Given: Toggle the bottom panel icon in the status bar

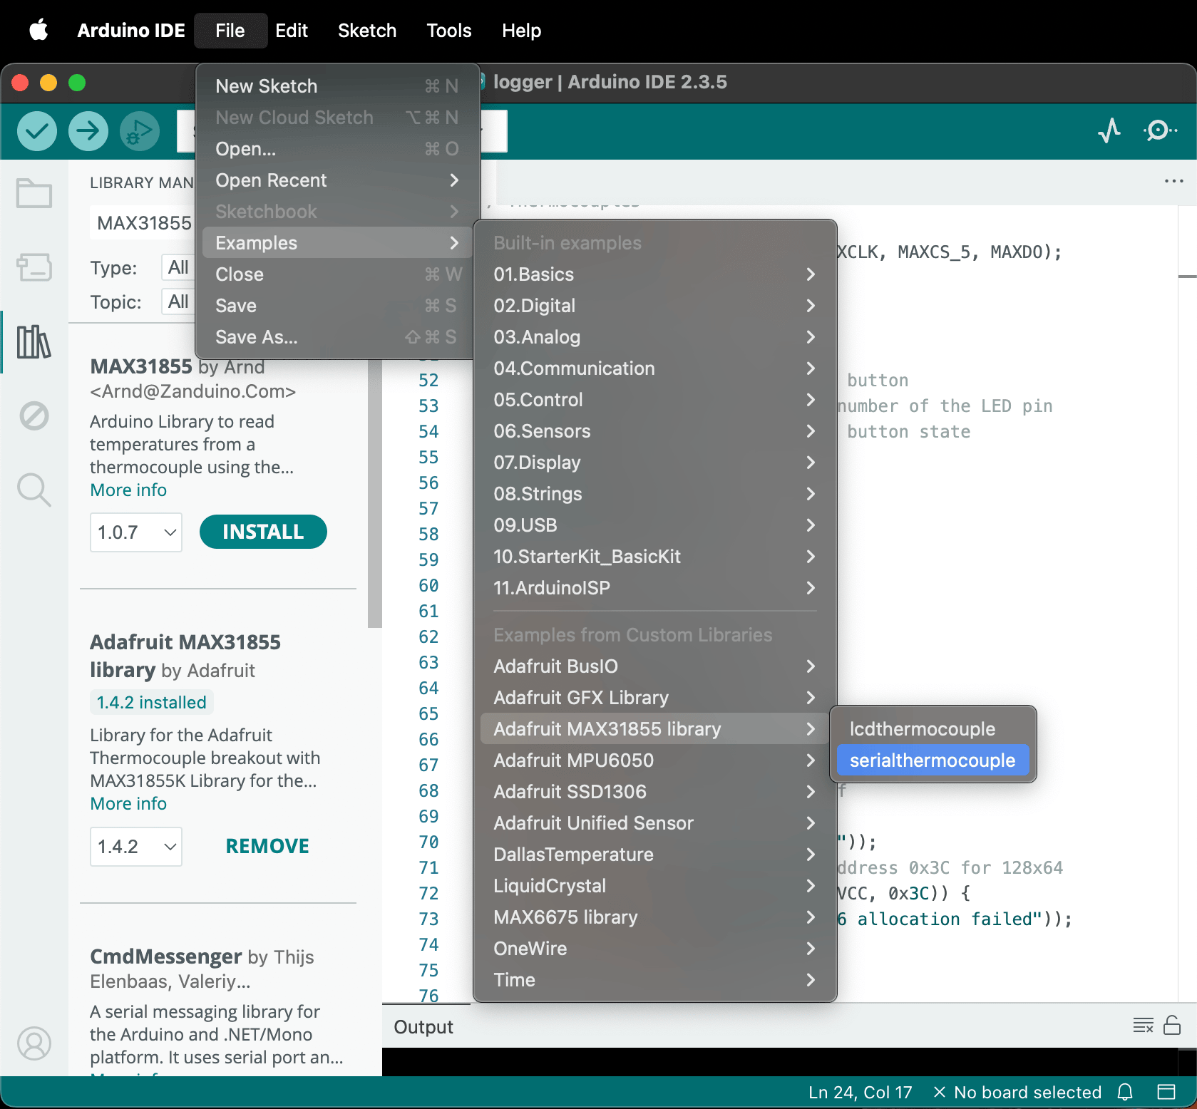Looking at the screenshot, I should 1166,1092.
